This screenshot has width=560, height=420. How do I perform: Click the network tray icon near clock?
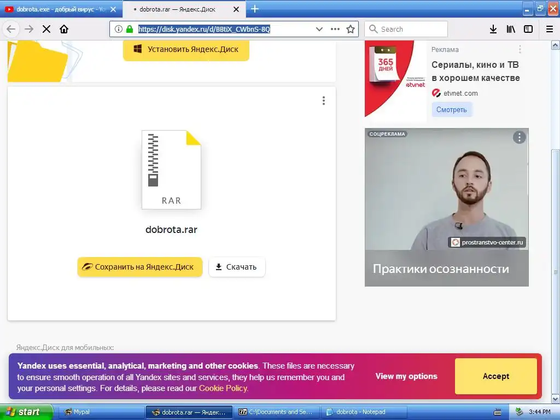(x=520, y=412)
